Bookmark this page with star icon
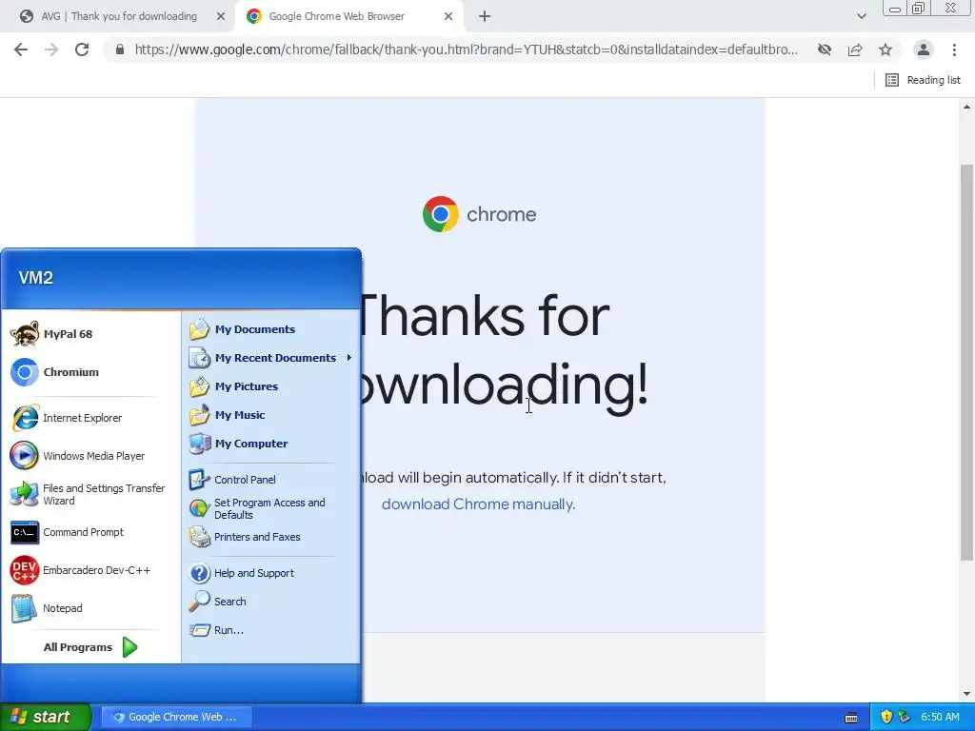Viewport: 975px width, 731px height. pos(885,49)
